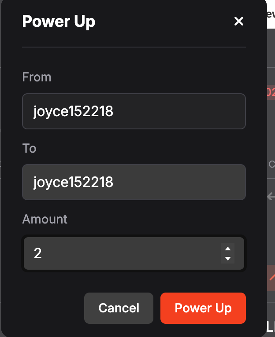Select the joyce152218 text in To field

click(73, 182)
